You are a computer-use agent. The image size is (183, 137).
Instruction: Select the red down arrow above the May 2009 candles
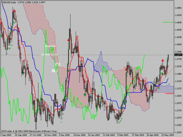click(x=163, y=60)
